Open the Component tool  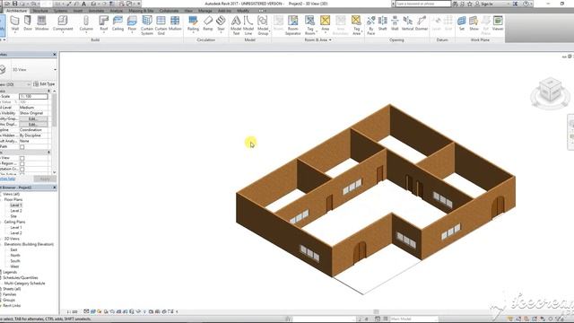(x=63, y=23)
